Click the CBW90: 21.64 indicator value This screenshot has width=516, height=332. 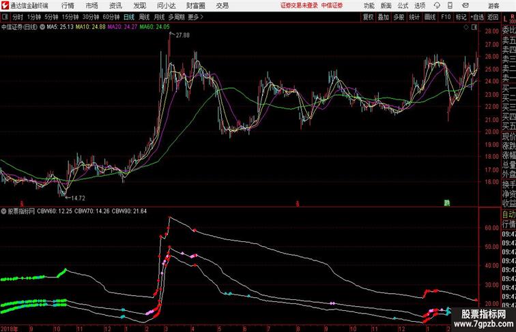coord(129,211)
